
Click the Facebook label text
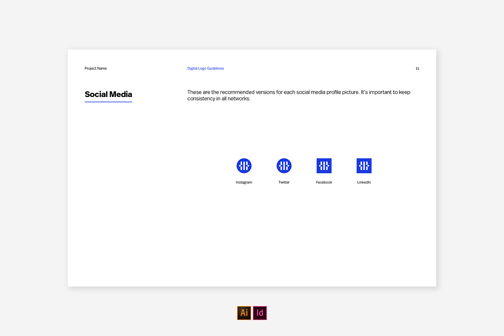pyautogui.click(x=324, y=182)
